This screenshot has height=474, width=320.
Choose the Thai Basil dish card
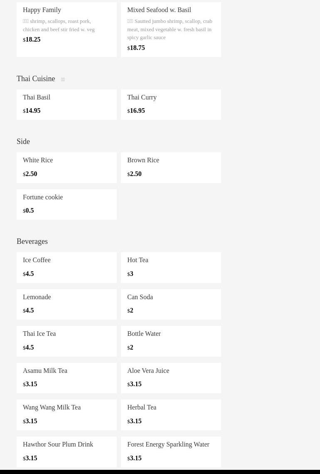tap(66, 104)
